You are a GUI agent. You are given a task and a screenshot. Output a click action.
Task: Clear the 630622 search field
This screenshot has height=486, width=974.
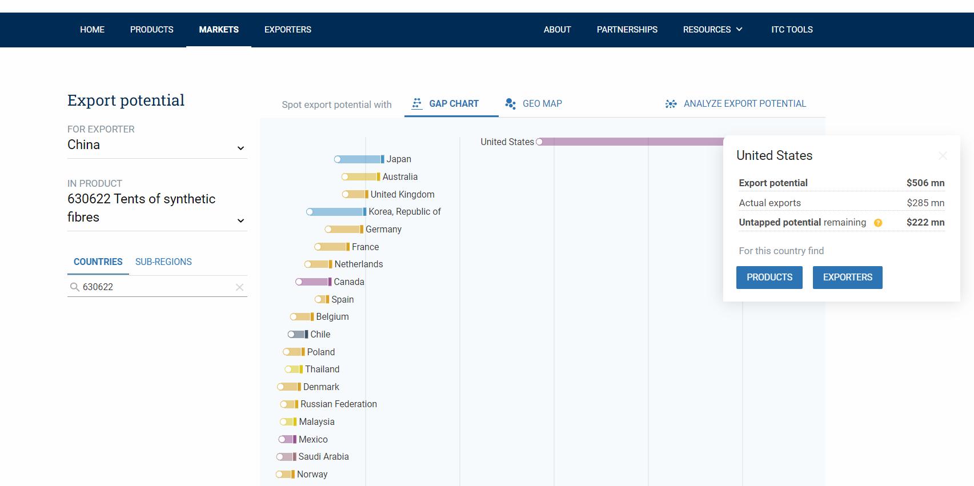point(239,287)
